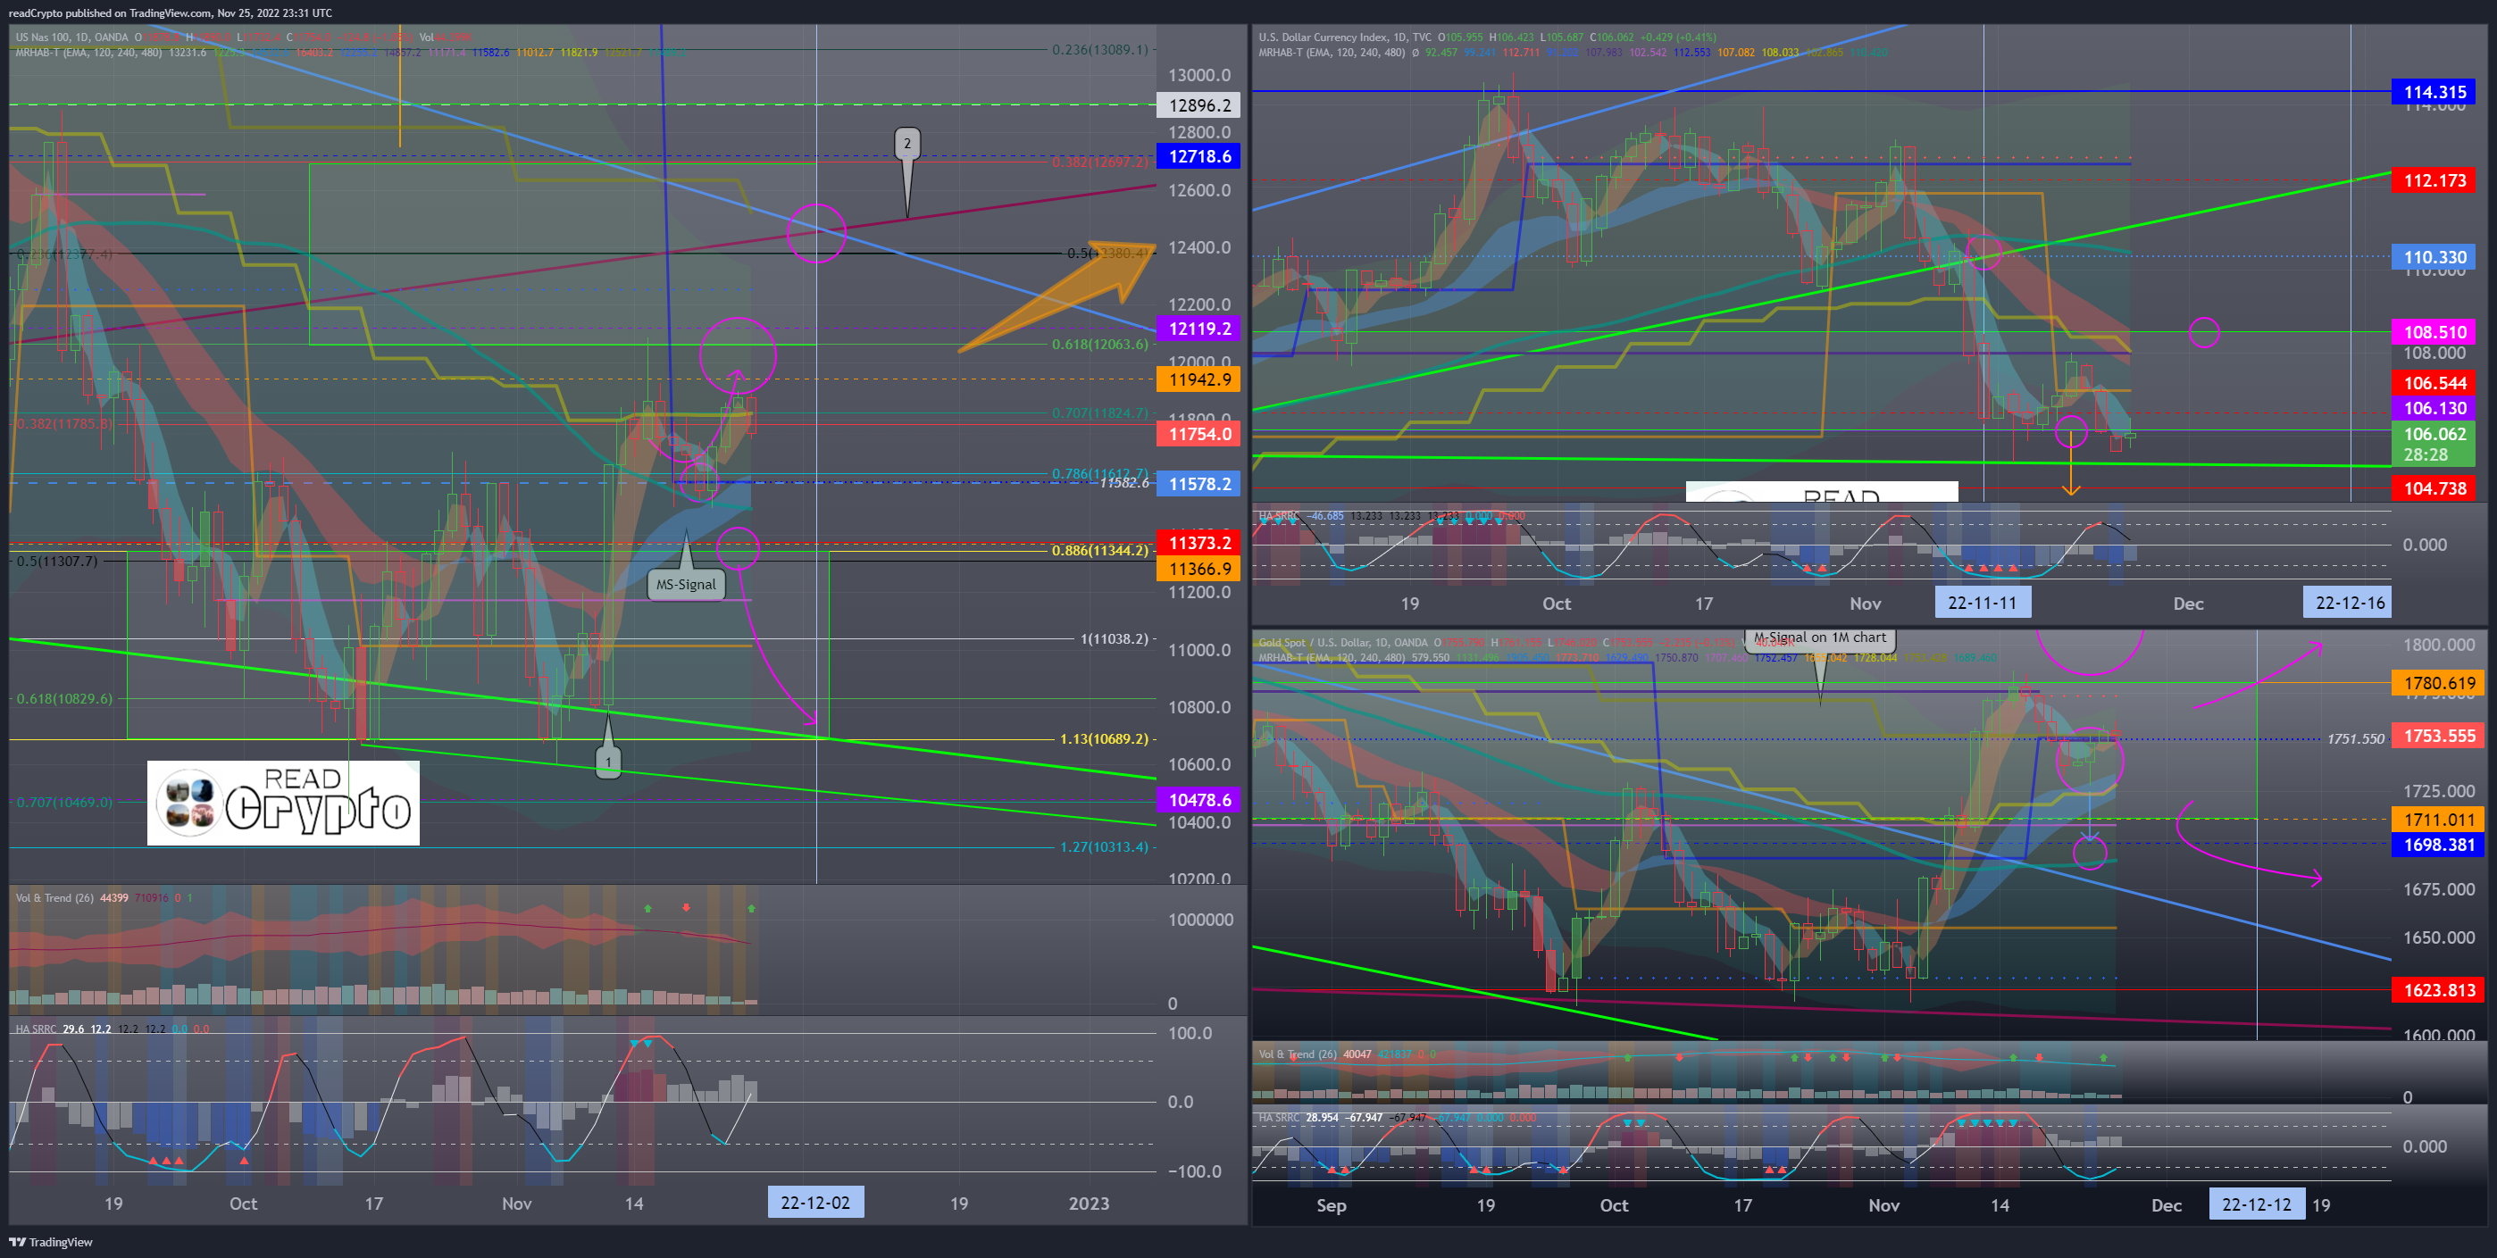
Task: Click the blue 11578.2 price label
Action: 1199,484
